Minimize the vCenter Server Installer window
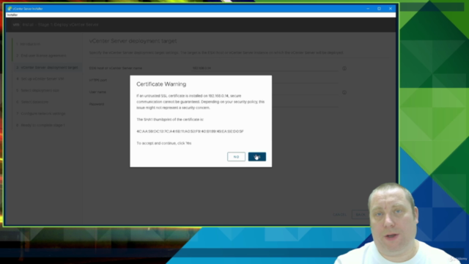 point(368,9)
